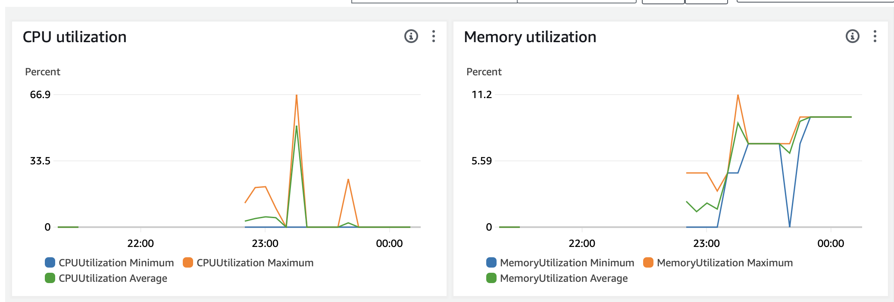Click the 66.9 percent CPU peak point

[297, 95]
